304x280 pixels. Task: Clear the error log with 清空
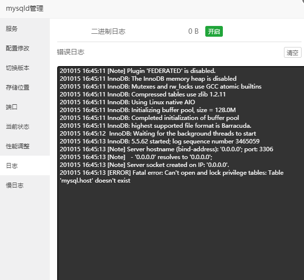[293, 52]
